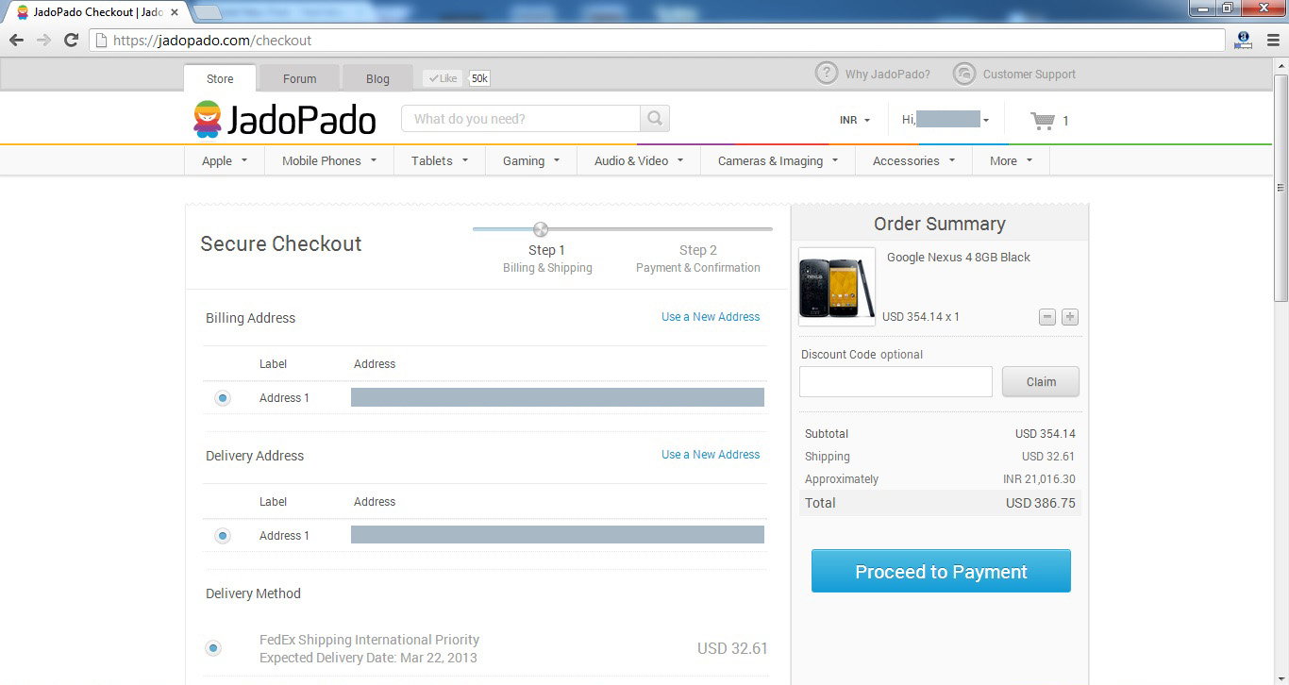Close the JadoPado Checkout browser tab
1289x685 pixels.
175,13
